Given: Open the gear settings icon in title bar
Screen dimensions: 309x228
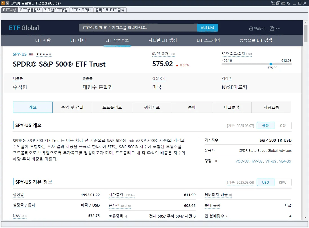Looking at the screenshot, I should 288,3.
